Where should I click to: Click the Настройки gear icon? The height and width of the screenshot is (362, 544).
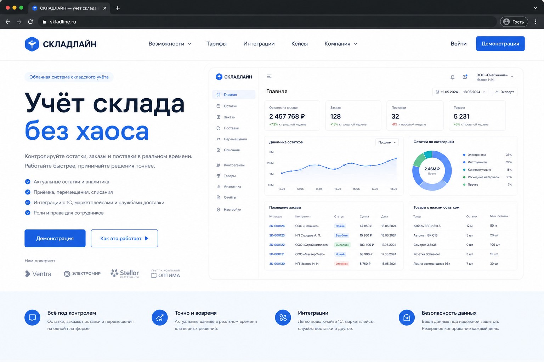[x=219, y=210]
